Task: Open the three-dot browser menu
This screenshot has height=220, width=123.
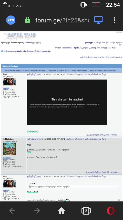Action: click(115, 20)
